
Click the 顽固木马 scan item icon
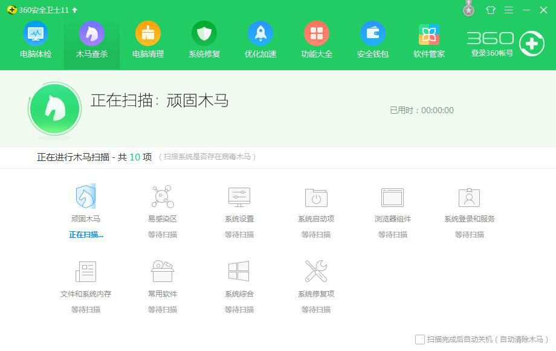click(86, 196)
